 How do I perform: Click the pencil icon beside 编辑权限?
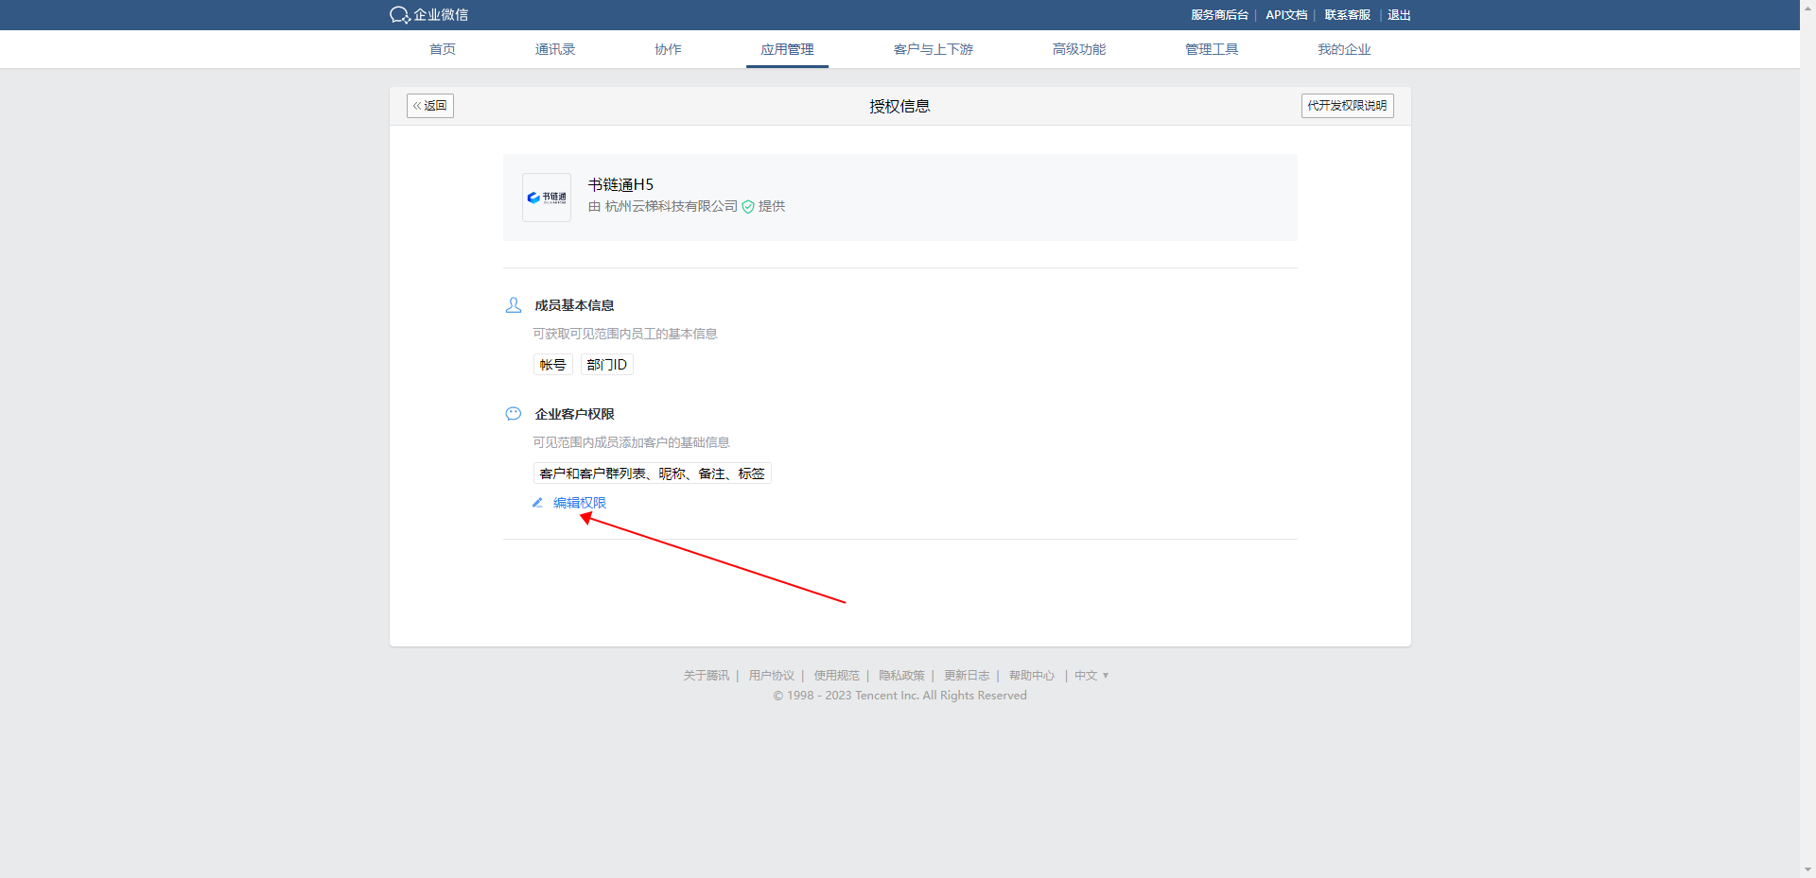tap(537, 503)
